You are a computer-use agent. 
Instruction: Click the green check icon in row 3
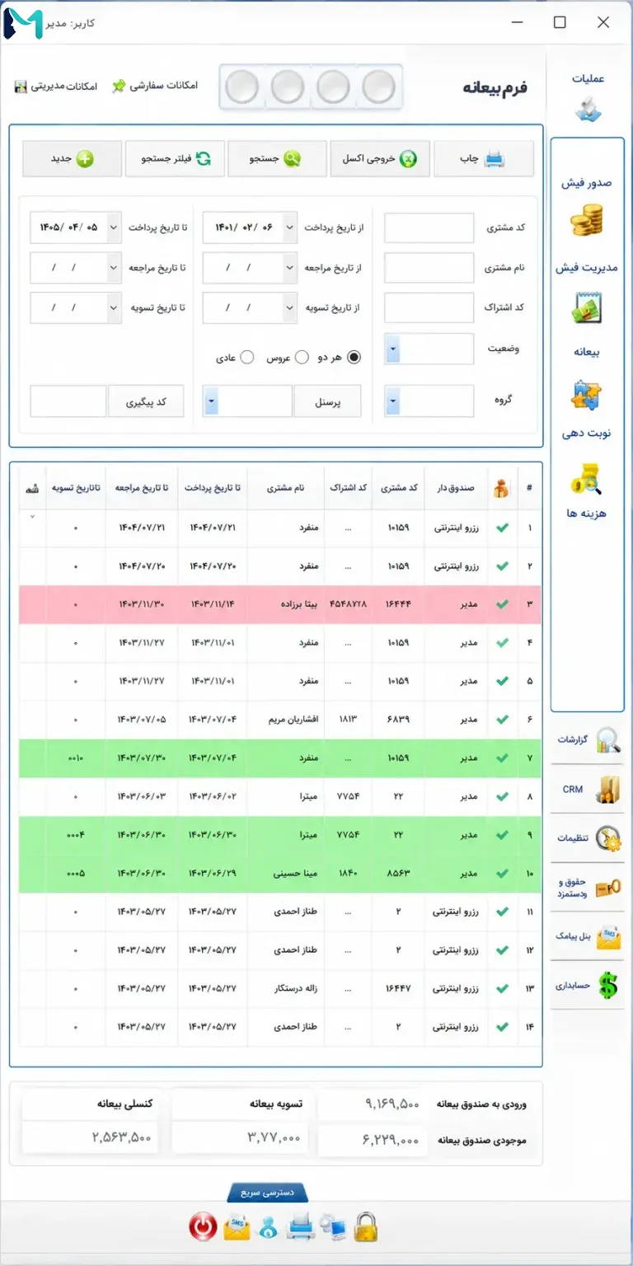point(502,604)
